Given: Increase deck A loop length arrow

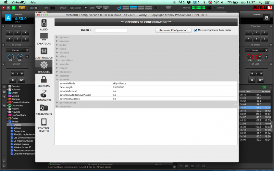Looking at the screenshot, I should coord(22,74).
